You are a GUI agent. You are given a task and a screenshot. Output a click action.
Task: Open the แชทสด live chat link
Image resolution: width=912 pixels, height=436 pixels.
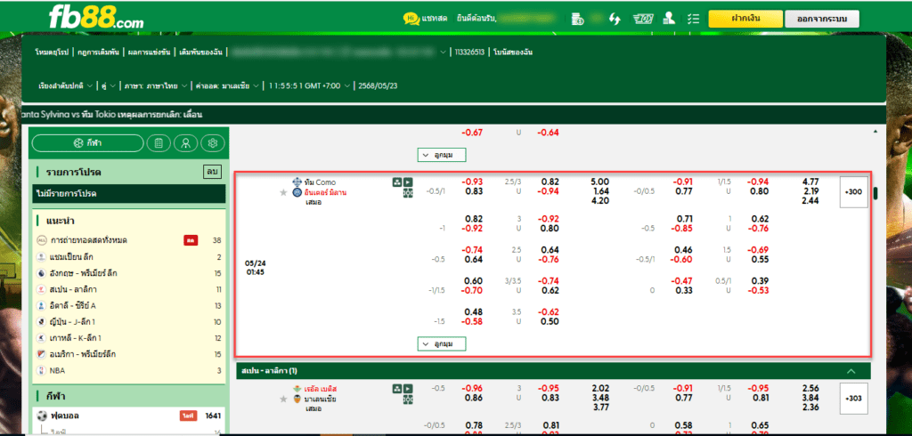click(436, 19)
